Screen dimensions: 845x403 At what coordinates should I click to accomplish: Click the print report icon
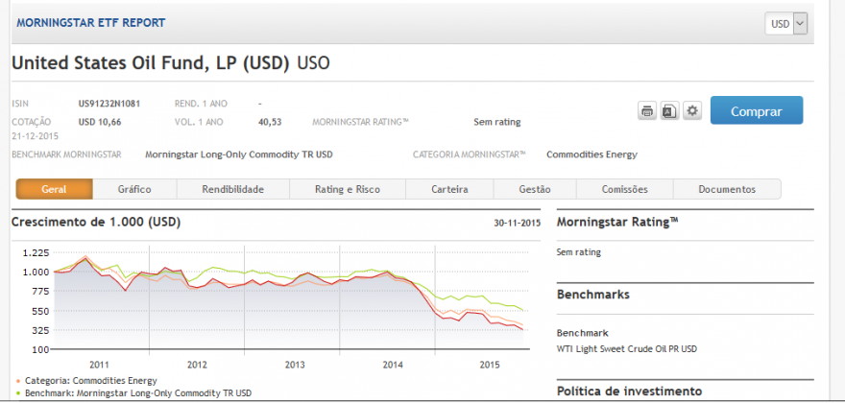647,111
